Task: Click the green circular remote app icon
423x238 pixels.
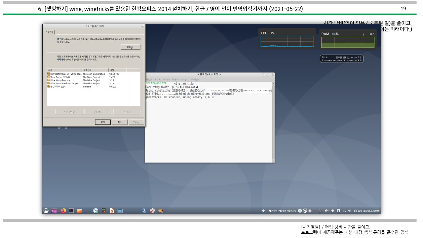Action: 96,211
